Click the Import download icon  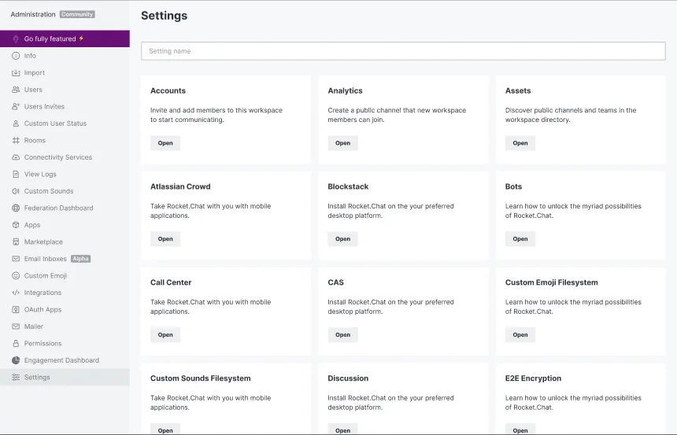[16, 72]
